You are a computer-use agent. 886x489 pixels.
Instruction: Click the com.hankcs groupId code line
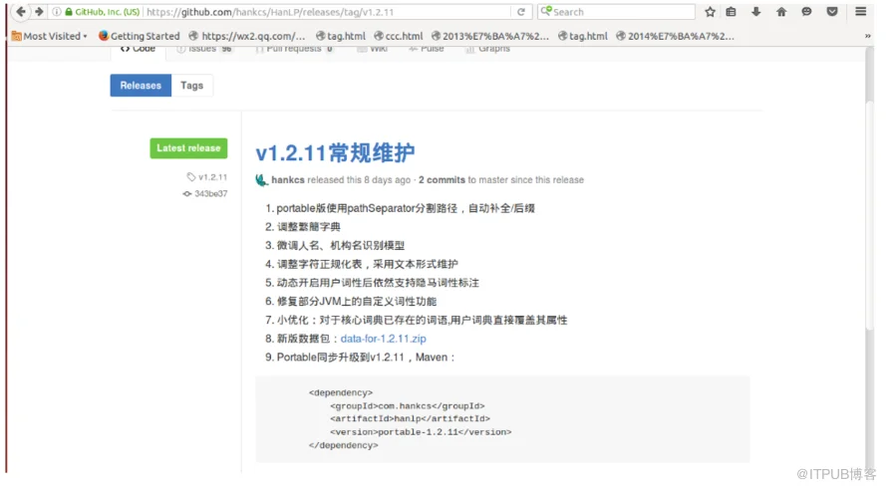pos(408,406)
